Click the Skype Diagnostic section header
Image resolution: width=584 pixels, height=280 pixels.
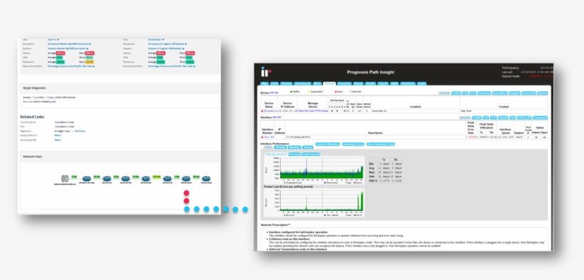120,88
